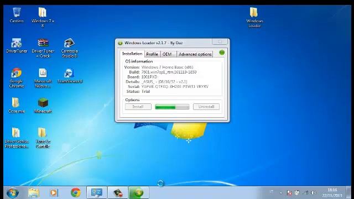Click the Install button

pos(138,107)
